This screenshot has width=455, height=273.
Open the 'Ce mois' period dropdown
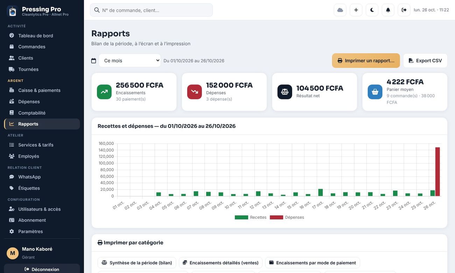coord(130,61)
